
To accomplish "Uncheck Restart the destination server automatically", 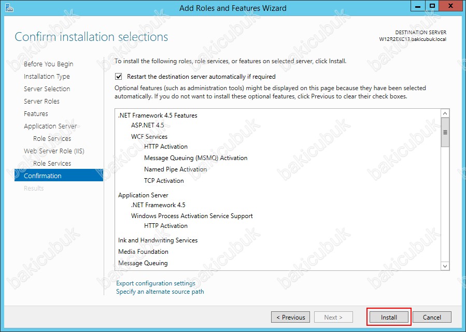I will (119, 77).
